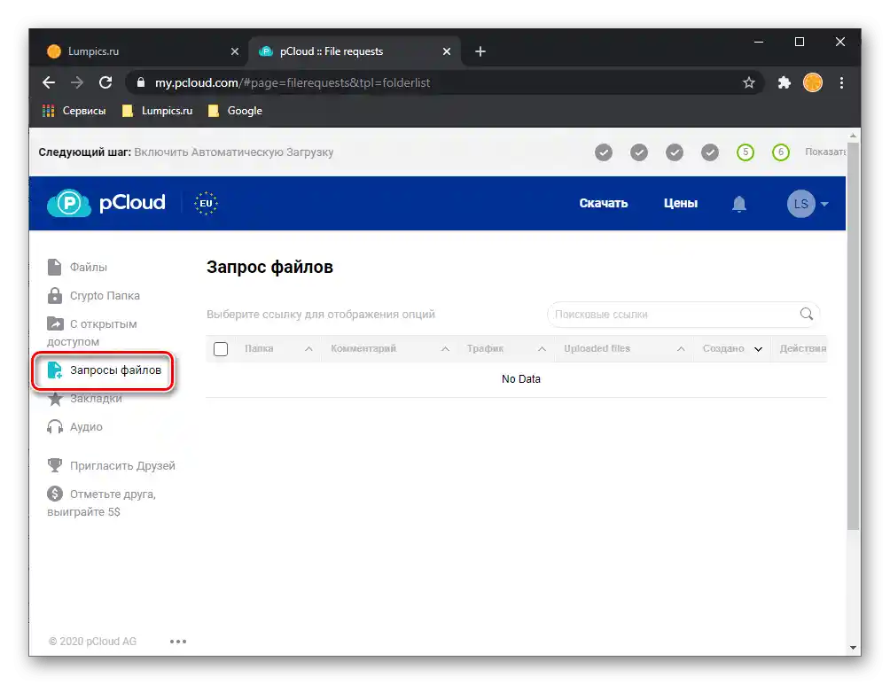Toggle the Создано sort chevron
Image resolution: width=890 pixels, height=685 pixels.
coord(758,349)
